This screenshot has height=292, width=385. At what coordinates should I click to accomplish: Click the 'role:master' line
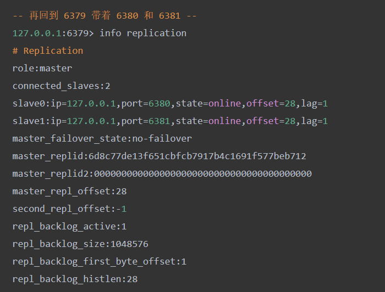[42, 69]
